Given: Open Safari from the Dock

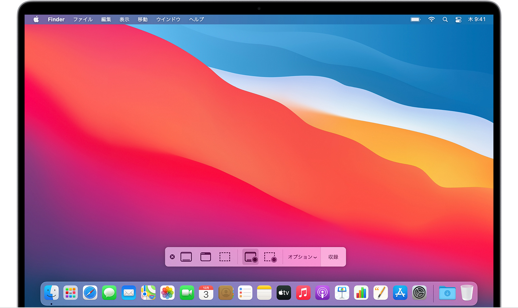Looking at the screenshot, I should [90, 293].
